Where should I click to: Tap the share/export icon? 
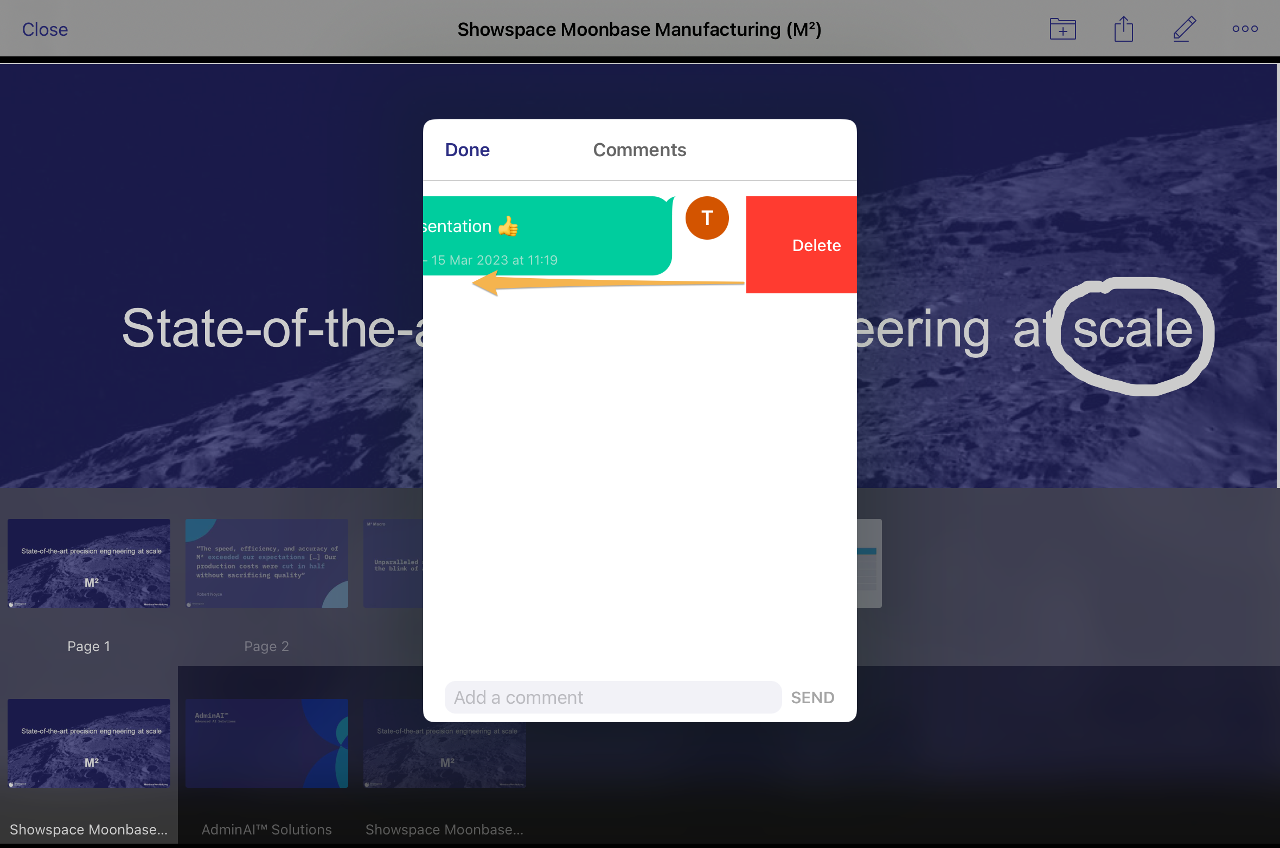point(1123,29)
